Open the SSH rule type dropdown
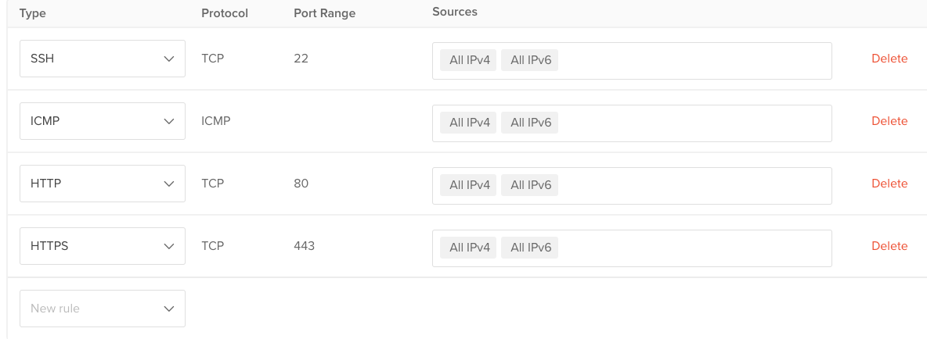The image size is (927, 339). click(102, 59)
